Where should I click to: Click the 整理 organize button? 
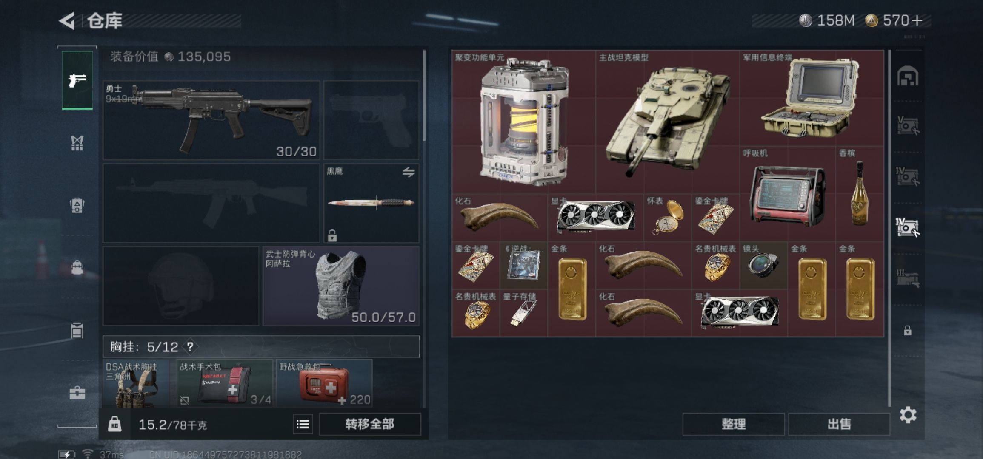click(734, 424)
